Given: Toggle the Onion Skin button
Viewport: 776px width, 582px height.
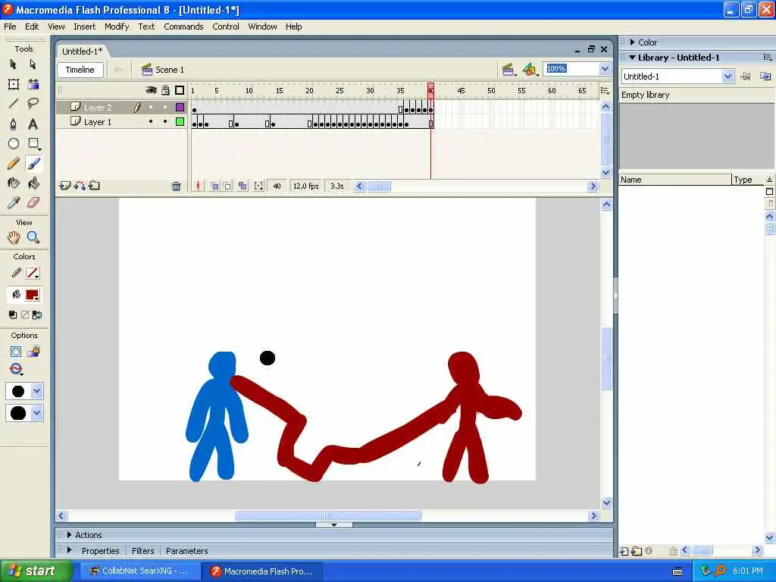Looking at the screenshot, I should tap(214, 186).
